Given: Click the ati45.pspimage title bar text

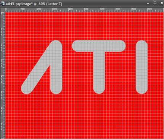Looking at the screenshot, I should [x=34, y=4].
